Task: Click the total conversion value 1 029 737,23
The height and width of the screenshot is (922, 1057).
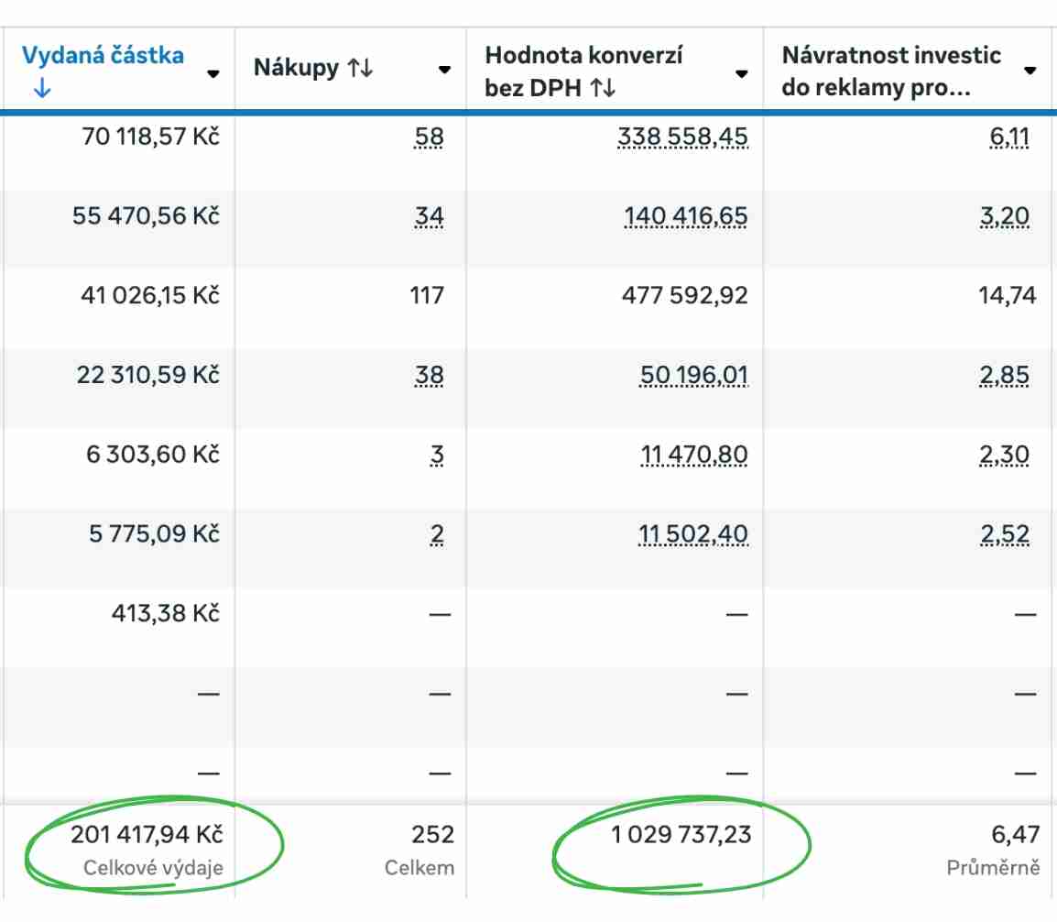Action: click(x=681, y=834)
